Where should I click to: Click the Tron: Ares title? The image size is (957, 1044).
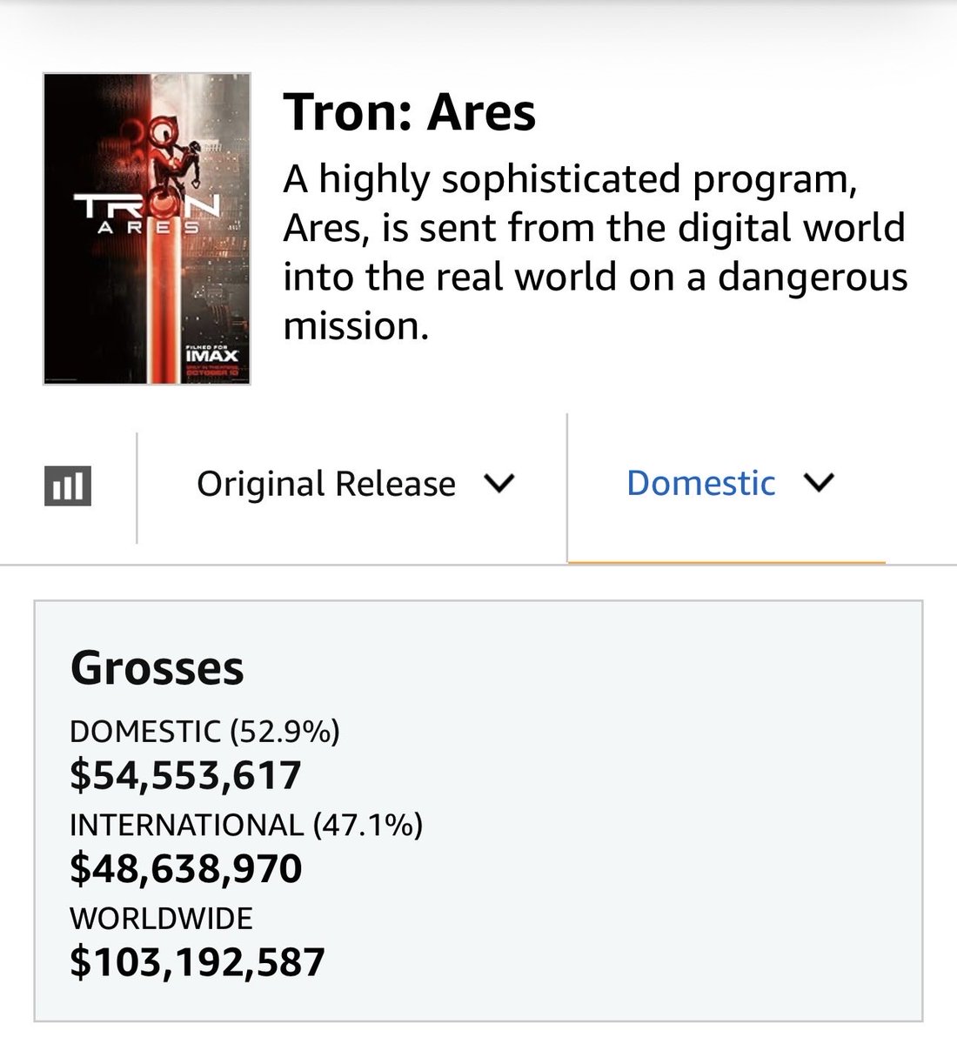[410, 113]
